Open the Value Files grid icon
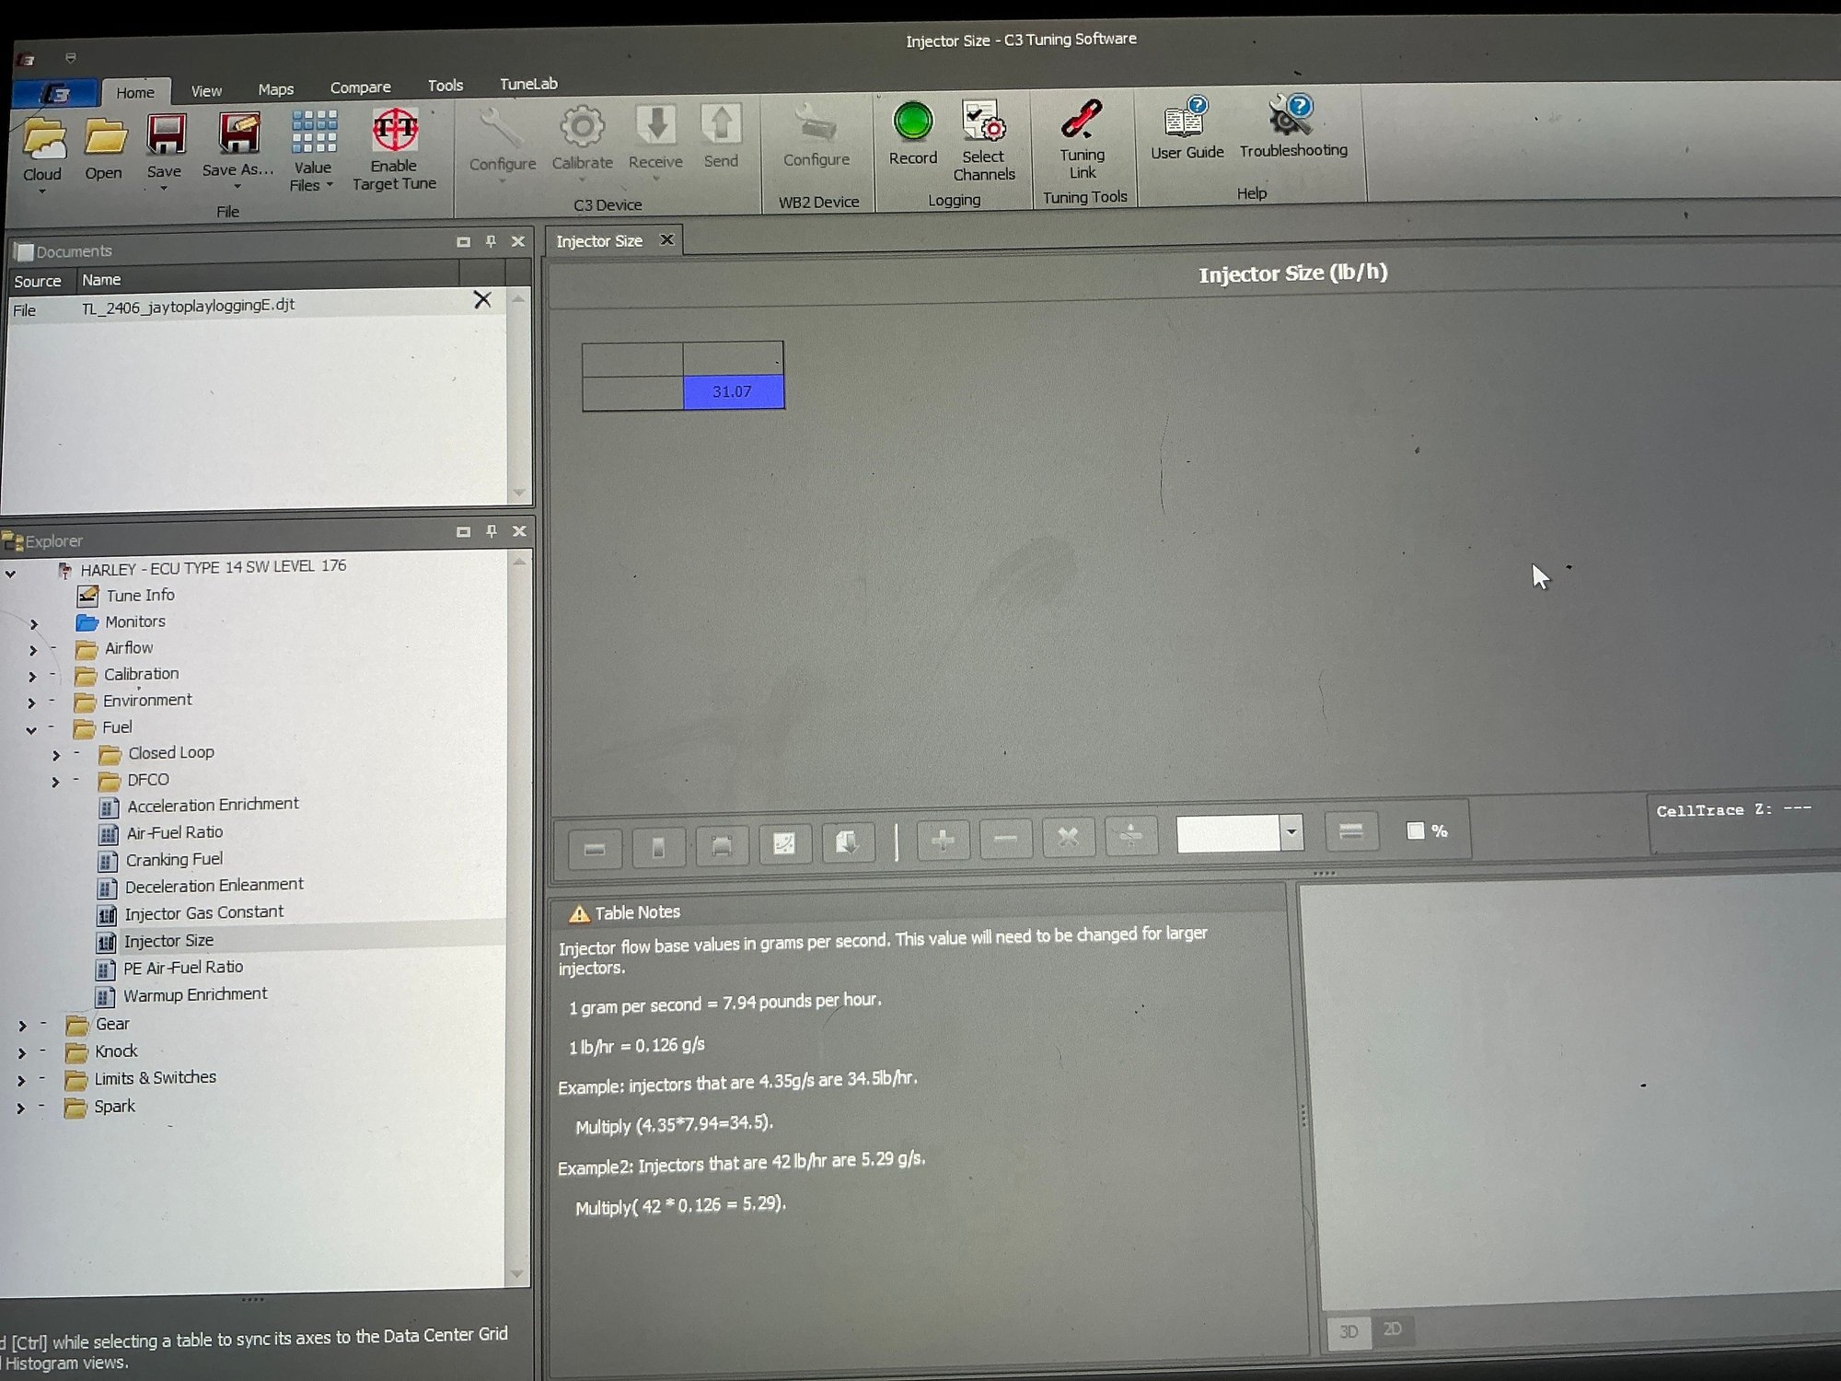The image size is (1841, 1381). [314, 133]
